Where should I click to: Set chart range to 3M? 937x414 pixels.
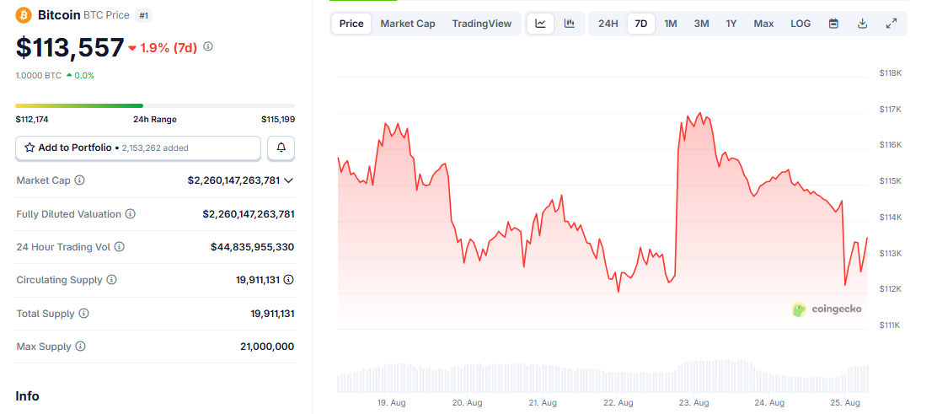point(701,24)
